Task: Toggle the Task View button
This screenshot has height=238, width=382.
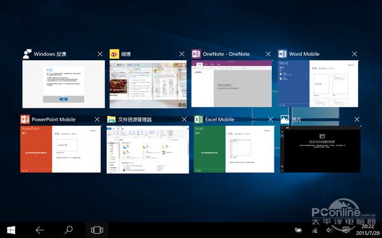Action: tap(97, 230)
